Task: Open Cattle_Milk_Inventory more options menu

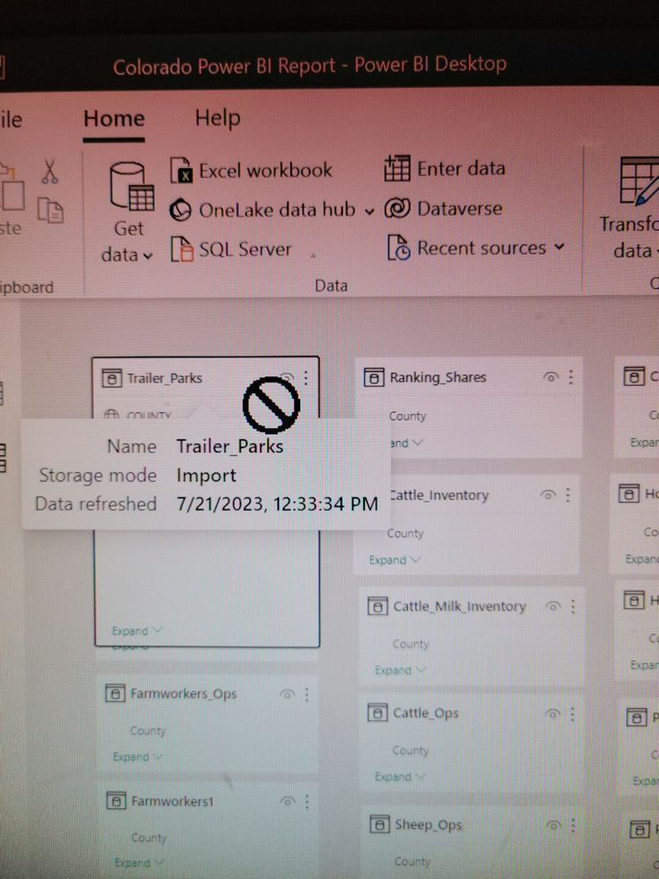Action: 573,606
